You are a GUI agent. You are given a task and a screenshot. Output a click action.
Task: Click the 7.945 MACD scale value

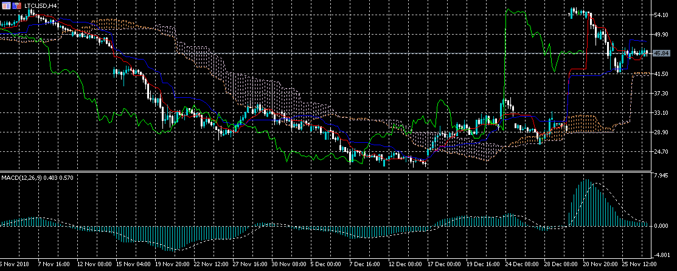tap(661, 176)
